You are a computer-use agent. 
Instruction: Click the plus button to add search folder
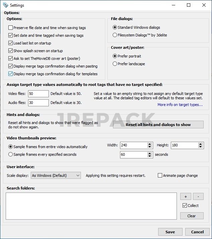185,196
